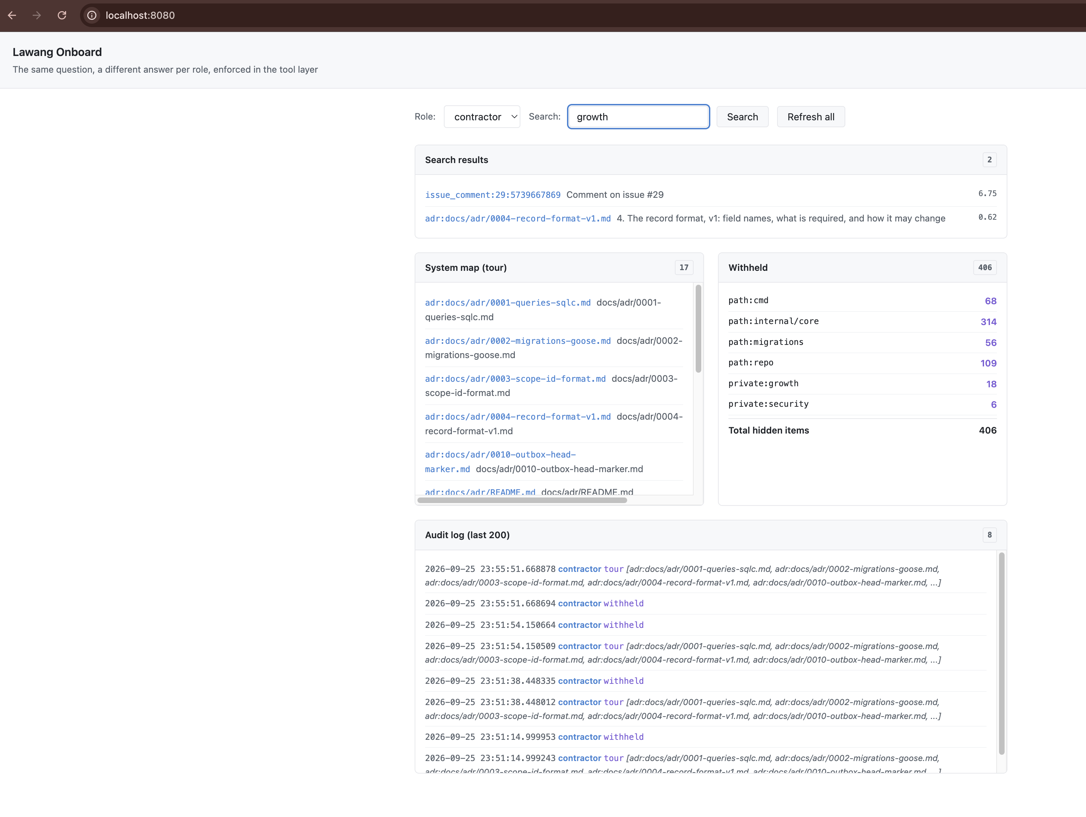Click the path:cmd withheld row
This screenshot has width=1086, height=817.
point(862,301)
